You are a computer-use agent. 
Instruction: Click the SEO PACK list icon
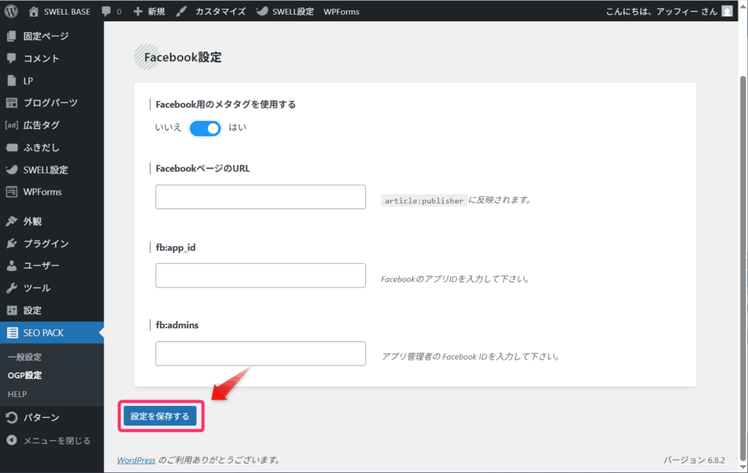click(x=12, y=333)
